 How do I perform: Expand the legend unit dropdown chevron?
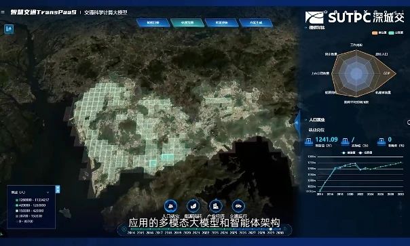(48, 192)
